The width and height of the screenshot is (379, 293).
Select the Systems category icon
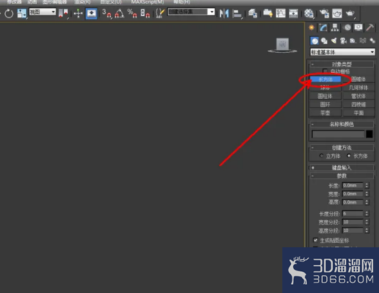click(373, 41)
